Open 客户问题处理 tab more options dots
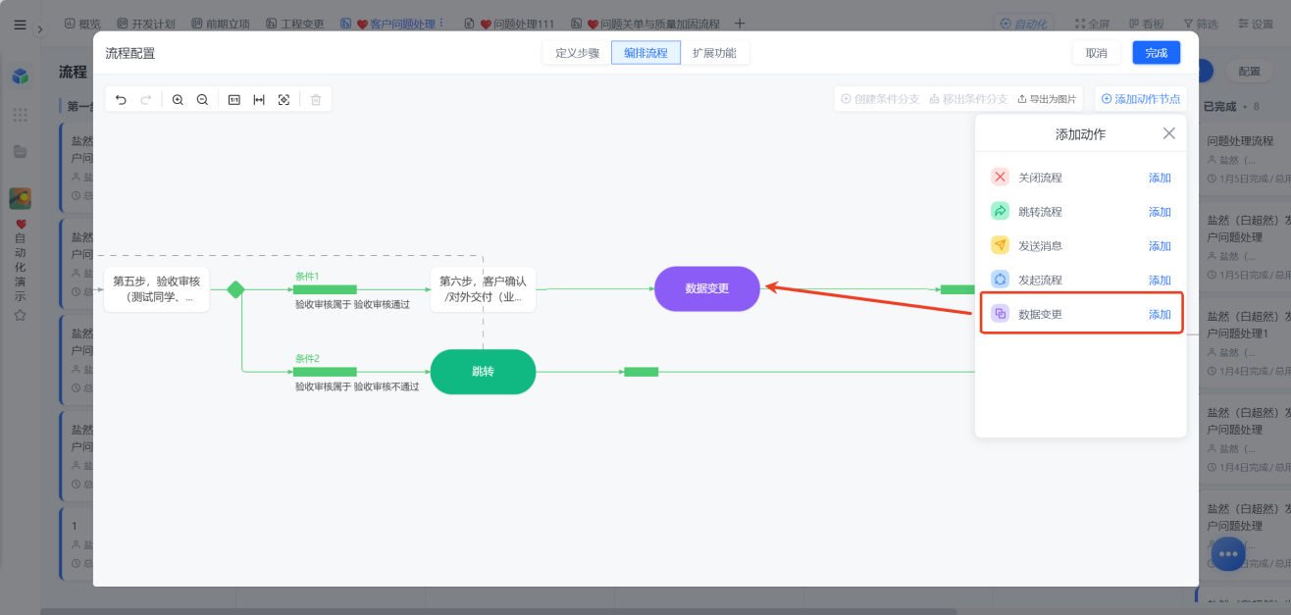1291x615 pixels. pos(441,24)
